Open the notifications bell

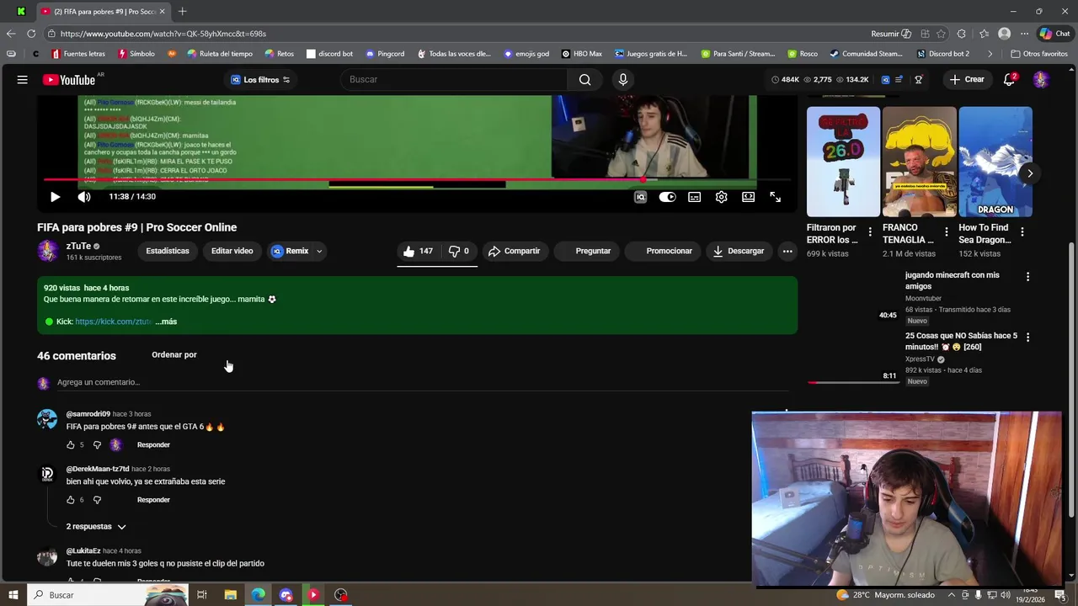1009,80
